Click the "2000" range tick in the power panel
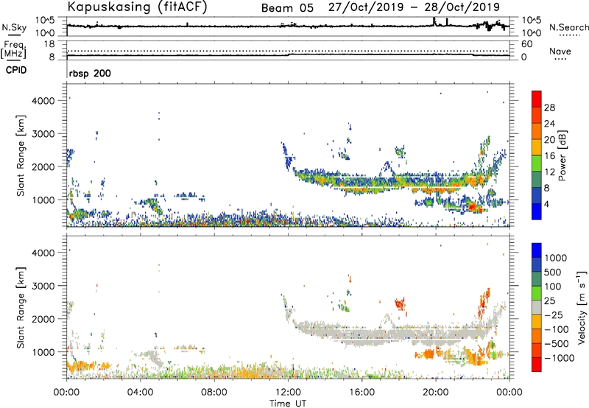Screen dimensions: 589x408 (x=43, y=166)
